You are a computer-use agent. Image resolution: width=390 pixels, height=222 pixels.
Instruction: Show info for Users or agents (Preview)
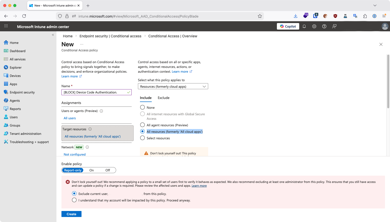pyautogui.click(x=101, y=111)
